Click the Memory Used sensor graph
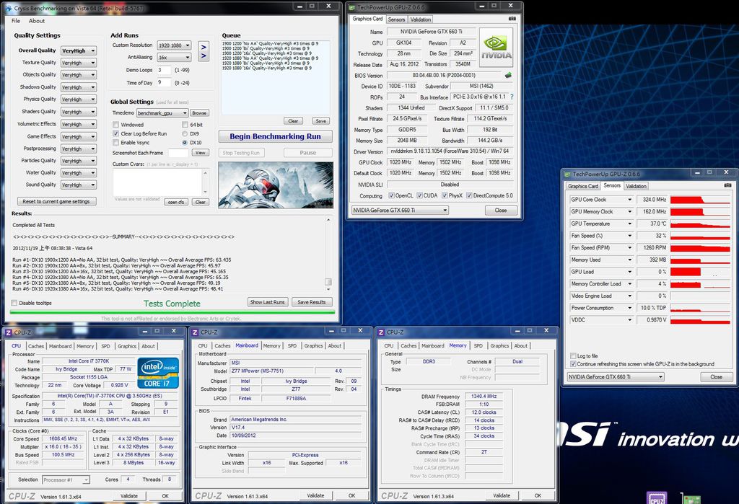The width and height of the screenshot is (739, 504). (700, 260)
